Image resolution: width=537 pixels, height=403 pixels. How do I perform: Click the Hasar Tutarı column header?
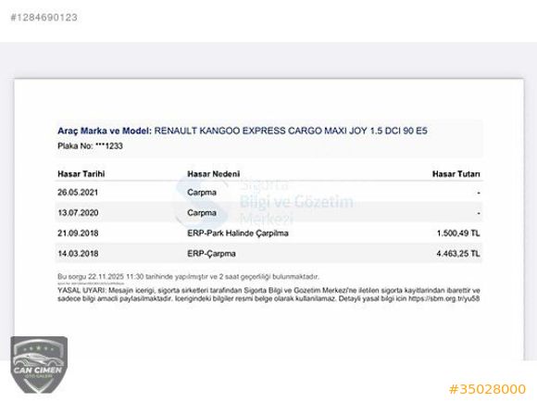click(x=456, y=174)
